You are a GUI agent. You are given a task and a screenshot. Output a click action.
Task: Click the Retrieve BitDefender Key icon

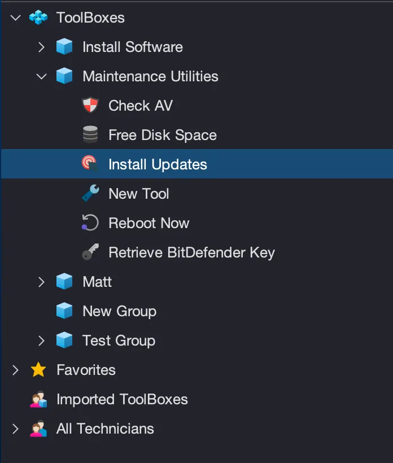(90, 252)
